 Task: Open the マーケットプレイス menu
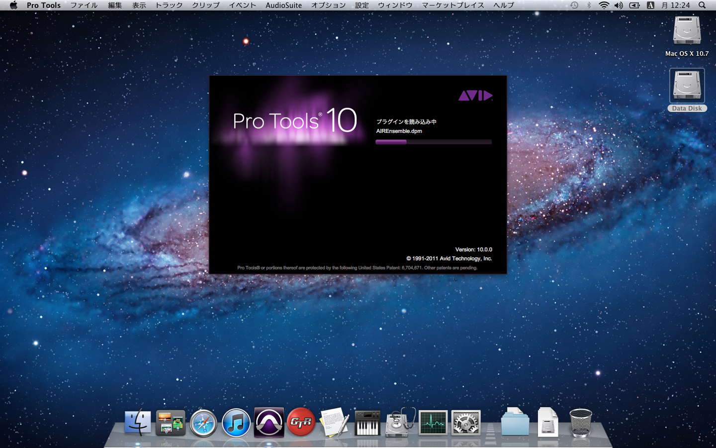click(453, 5)
